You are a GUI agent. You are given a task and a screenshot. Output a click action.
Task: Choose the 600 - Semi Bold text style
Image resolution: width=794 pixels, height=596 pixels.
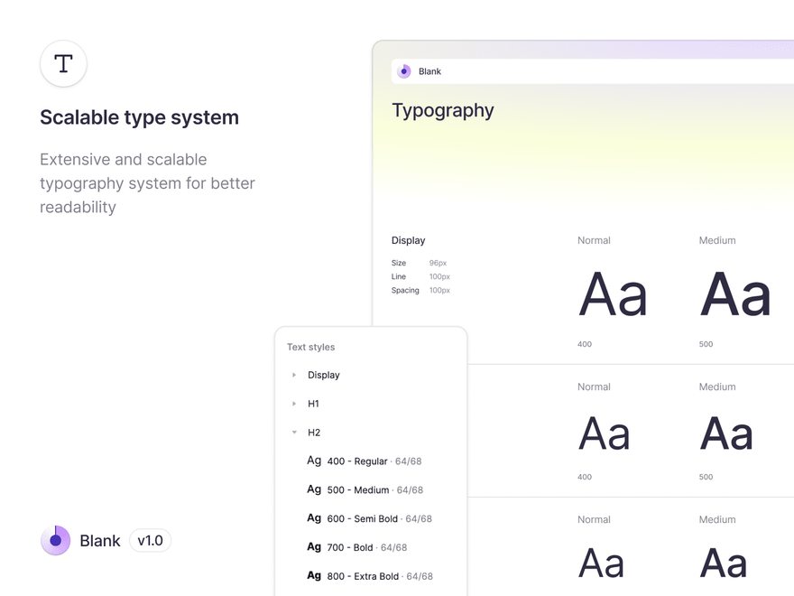click(x=371, y=518)
